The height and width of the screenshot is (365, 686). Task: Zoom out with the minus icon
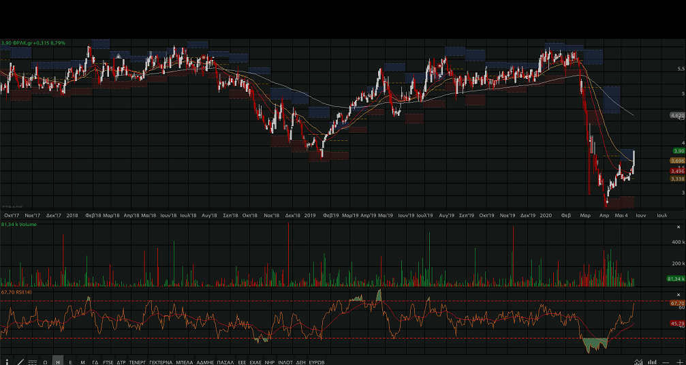click(666, 362)
